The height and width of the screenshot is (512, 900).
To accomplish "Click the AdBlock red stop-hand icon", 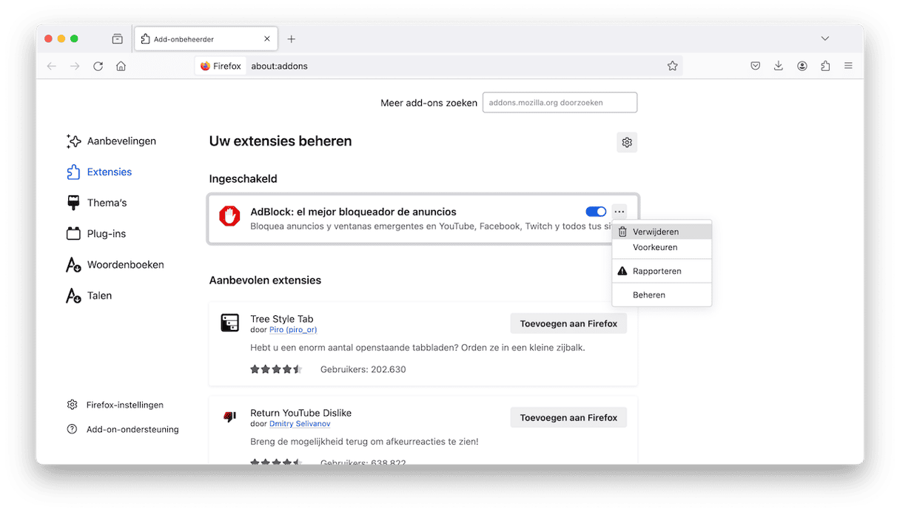I will click(229, 216).
